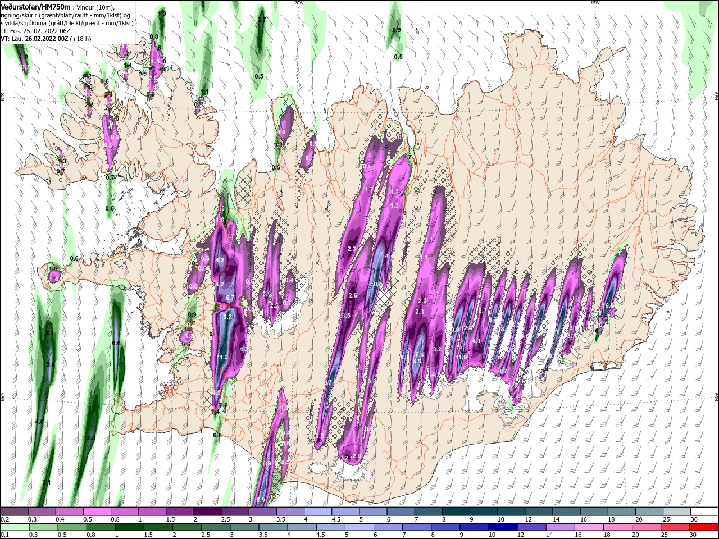
Task: Click the 20W longitude label
Action: [299, 3]
